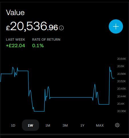Click the 20.64K axis label
129x138 pixels.
(x=122, y=59)
